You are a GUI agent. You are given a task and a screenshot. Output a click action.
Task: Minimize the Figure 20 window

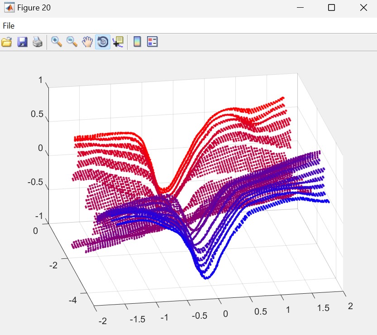point(300,8)
